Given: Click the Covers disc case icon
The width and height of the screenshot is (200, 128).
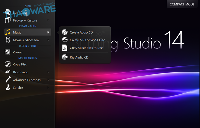Looking at the screenshot, I should click(x=7, y=52).
